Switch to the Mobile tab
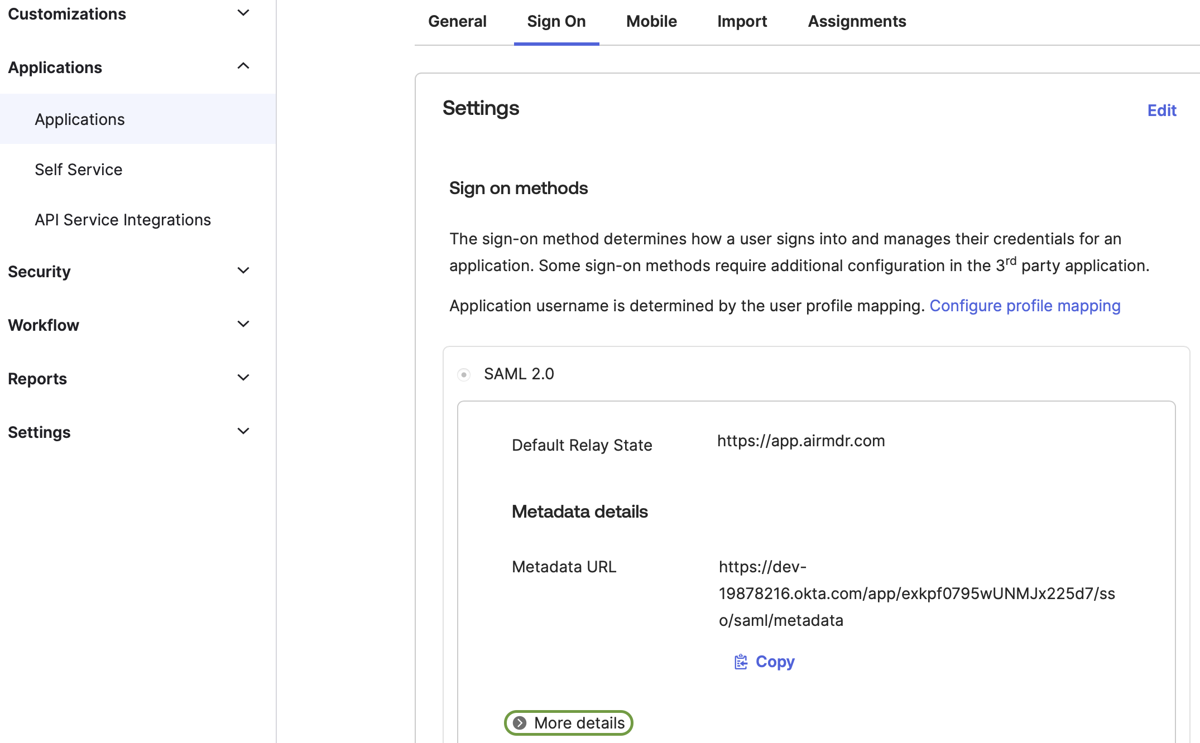The width and height of the screenshot is (1200, 743). pos(651,21)
